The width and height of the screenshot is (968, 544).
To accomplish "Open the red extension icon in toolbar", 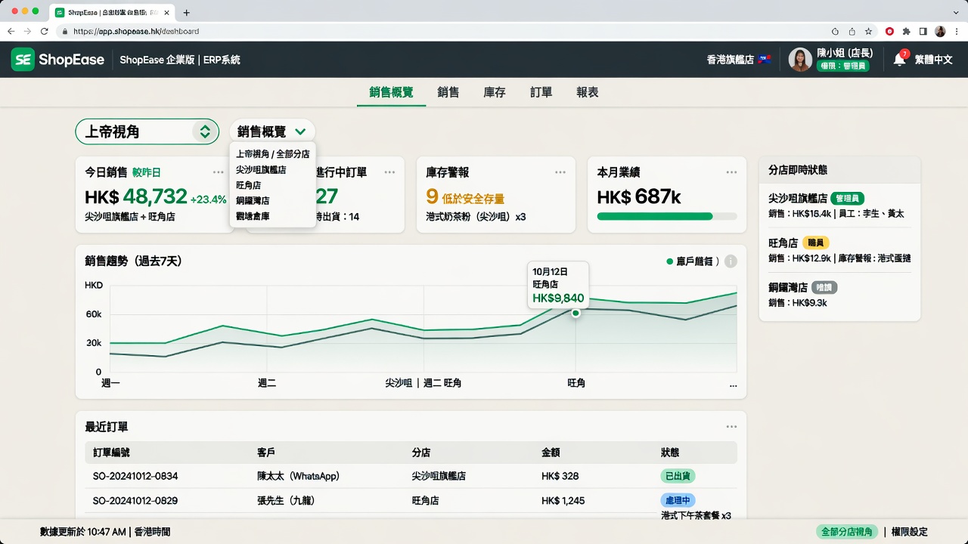I will [x=889, y=32].
